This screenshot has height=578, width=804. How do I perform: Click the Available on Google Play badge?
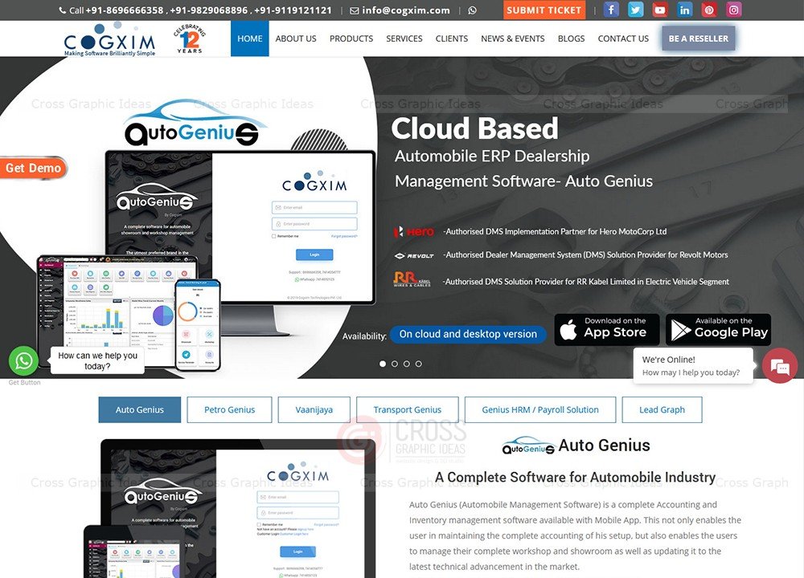click(718, 330)
